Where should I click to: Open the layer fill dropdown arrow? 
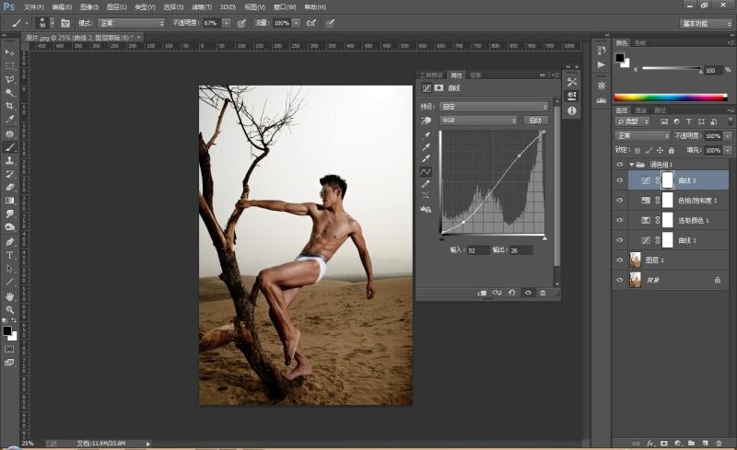728,150
